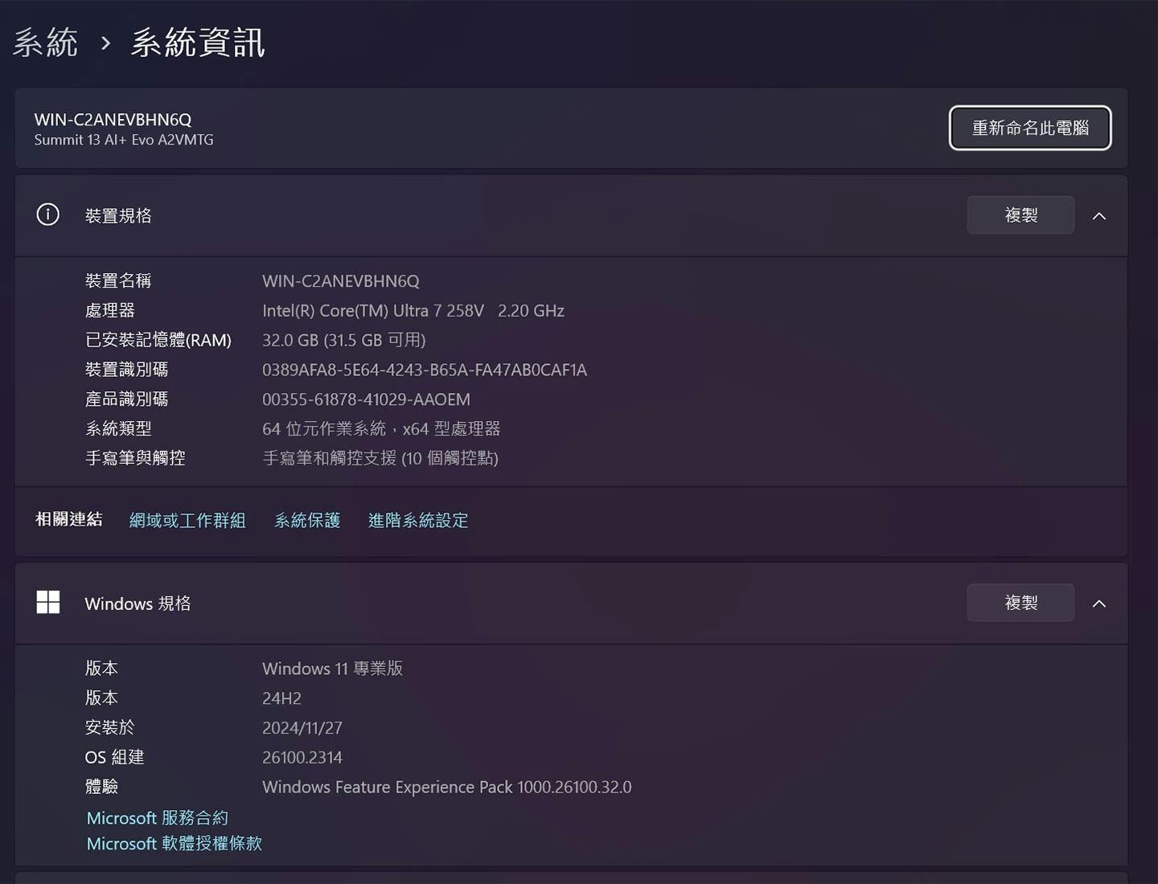Viewport: 1158px width, 884px height.
Task: Select device ID 0389AFA8-5E64-4243-B65A-FA47AB0CAF1A
Action: pyautogui.click(x=425, y=370)
